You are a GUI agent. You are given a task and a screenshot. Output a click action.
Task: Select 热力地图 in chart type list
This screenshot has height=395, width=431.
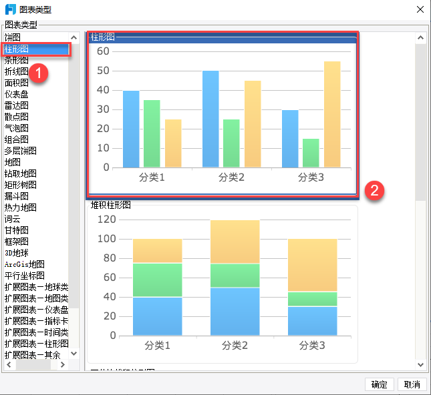tap(35, 208)
